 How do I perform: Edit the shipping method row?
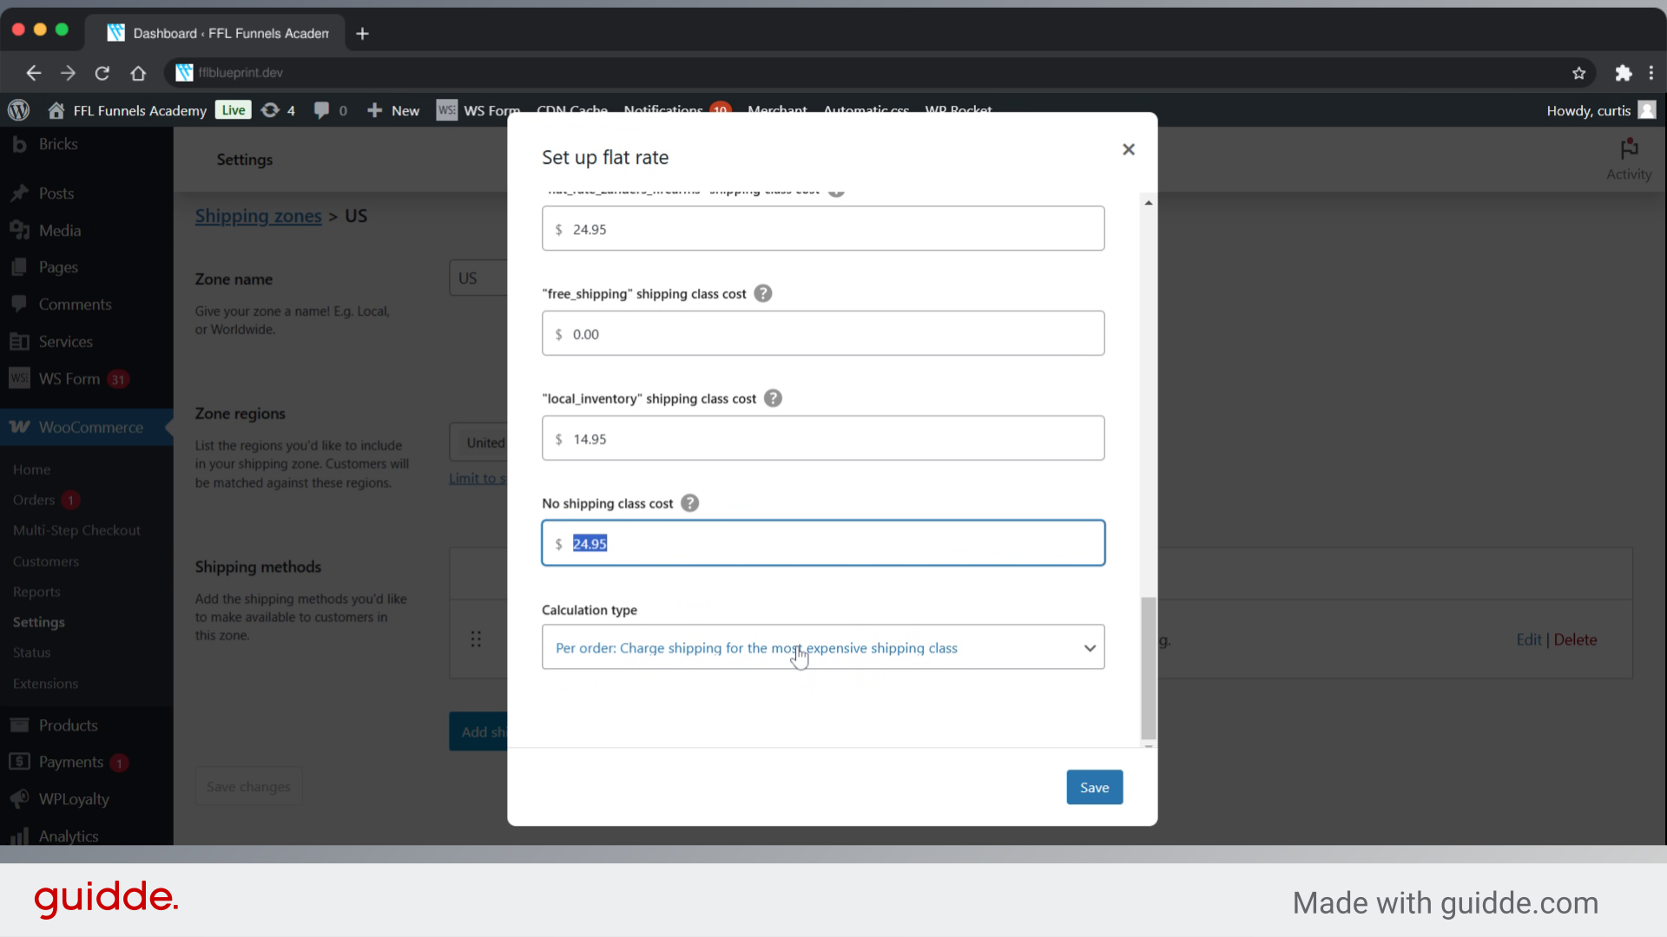1528,639
